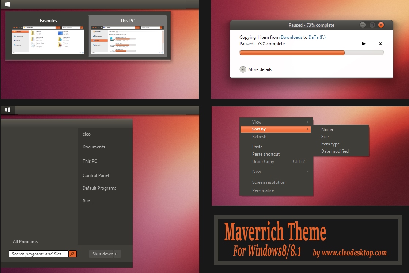
Task: Select Personalize from context menu
Action: [x=276, y=190]
